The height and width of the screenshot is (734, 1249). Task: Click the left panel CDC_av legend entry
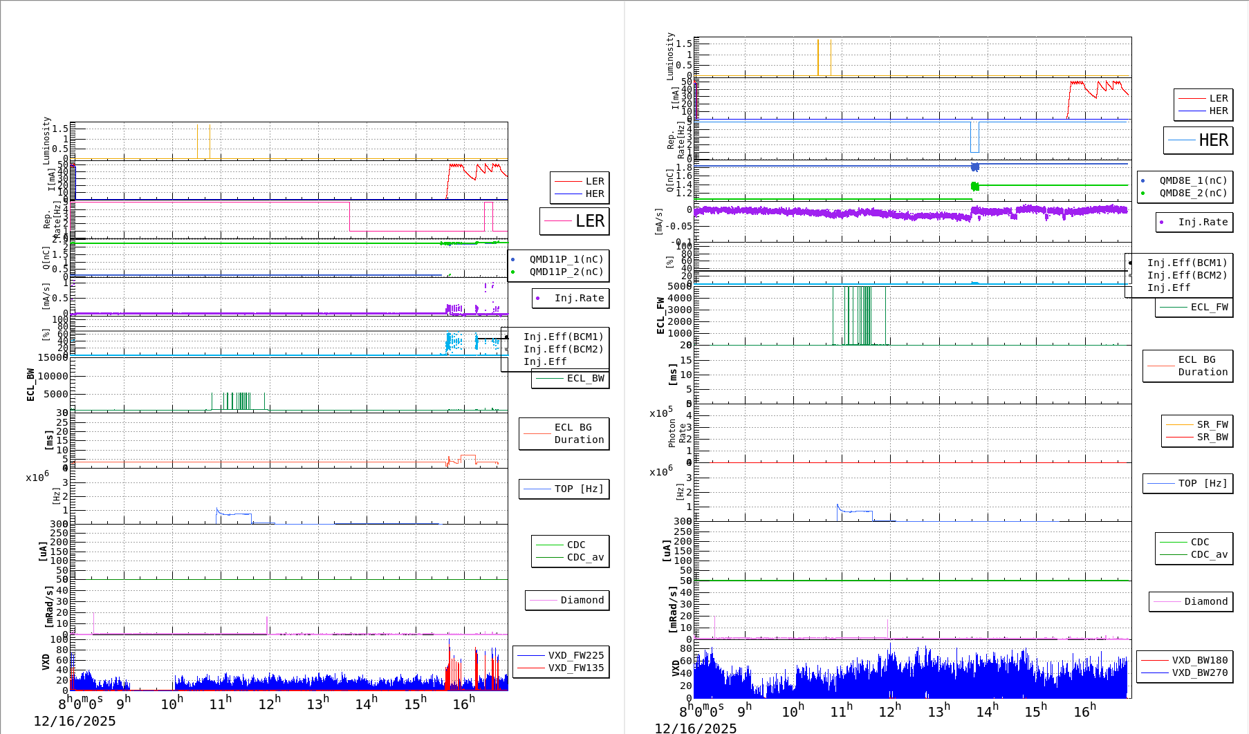(585, 557)
